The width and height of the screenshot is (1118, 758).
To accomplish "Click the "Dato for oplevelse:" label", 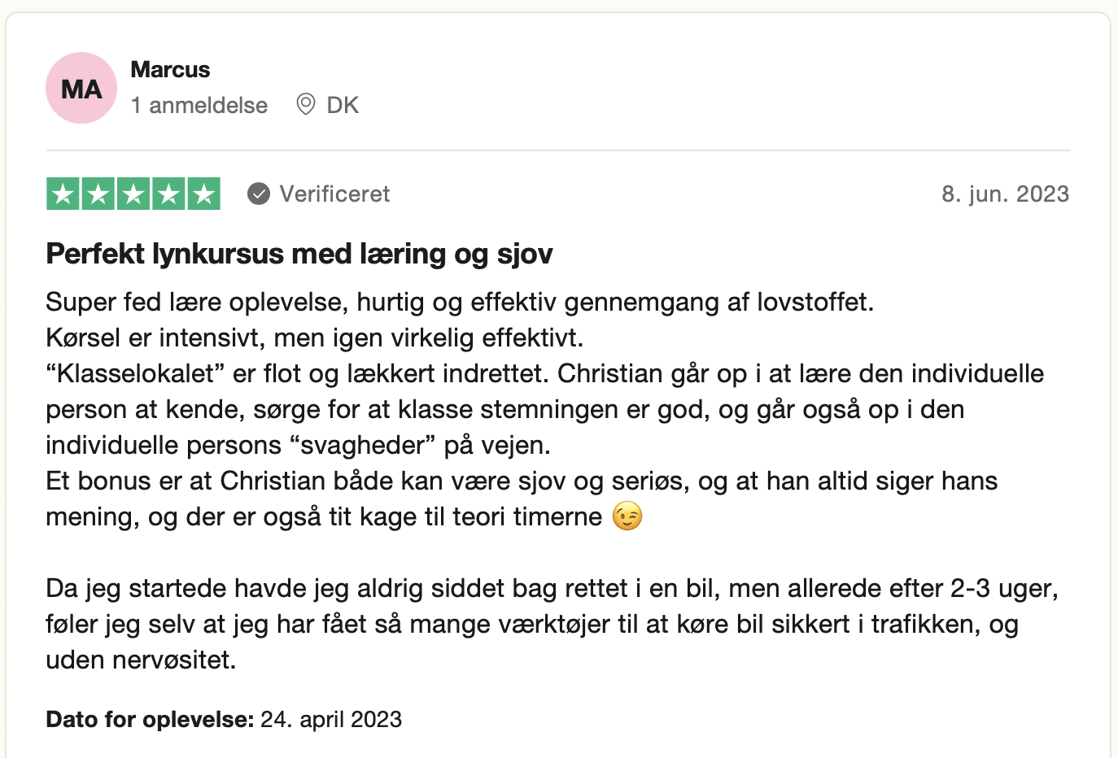I will (150, 720).
